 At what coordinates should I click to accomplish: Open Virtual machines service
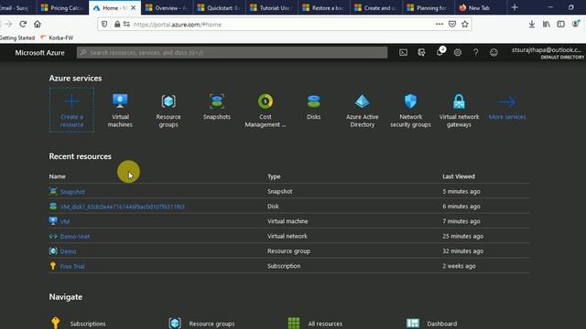coord(120,110)
